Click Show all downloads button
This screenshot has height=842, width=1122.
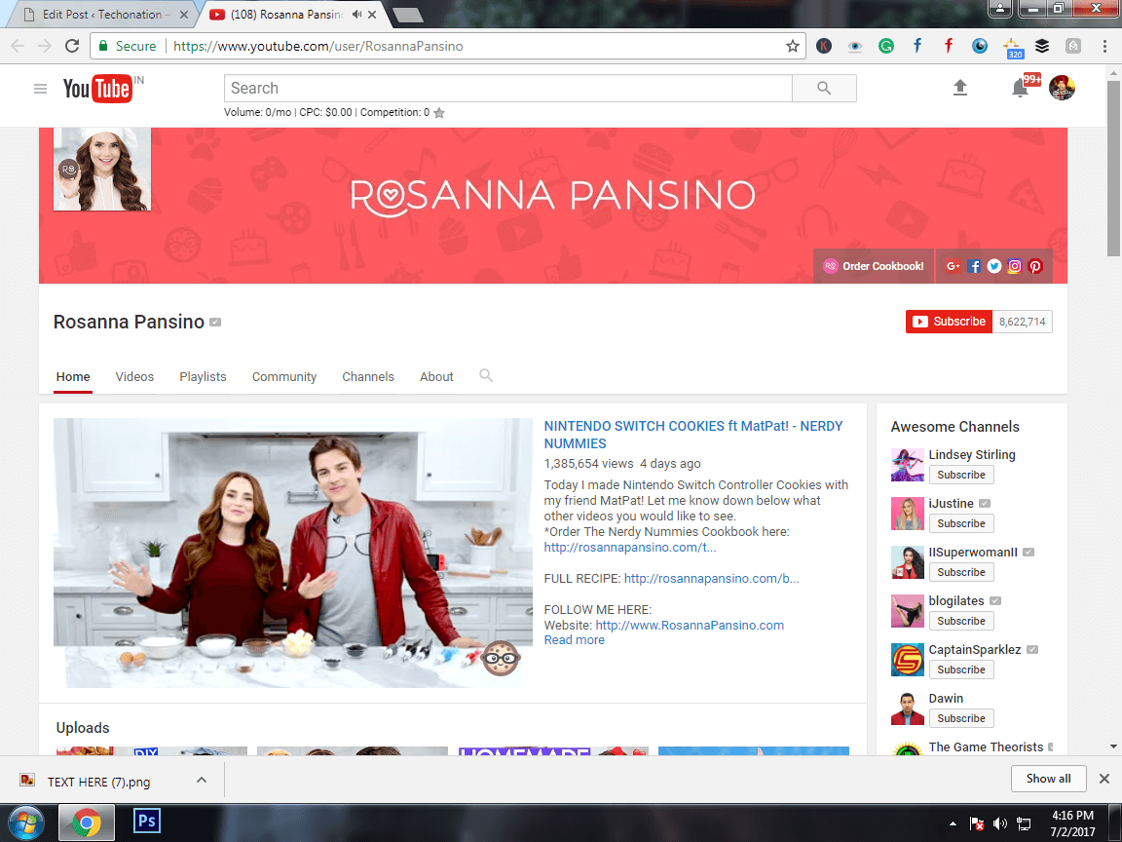[x=1048, y=779]
